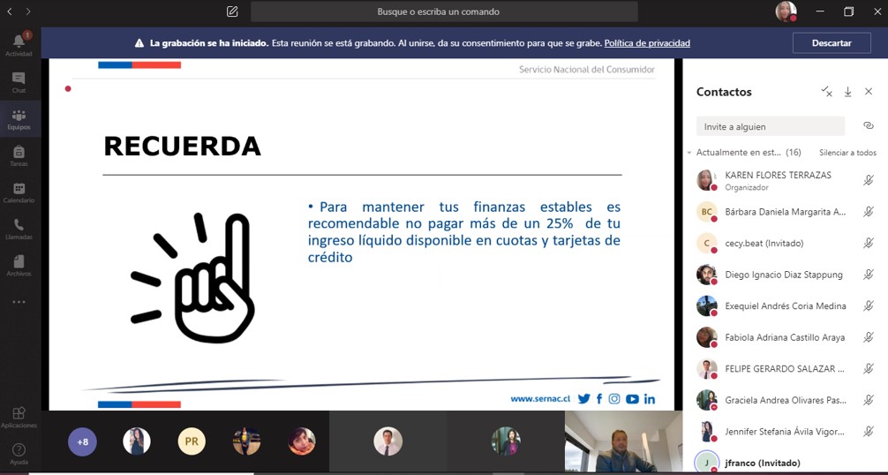Show more apps via sidebar ellipsis
The width and height of the screenshot is (888, 475).
[x=19, y=302]
